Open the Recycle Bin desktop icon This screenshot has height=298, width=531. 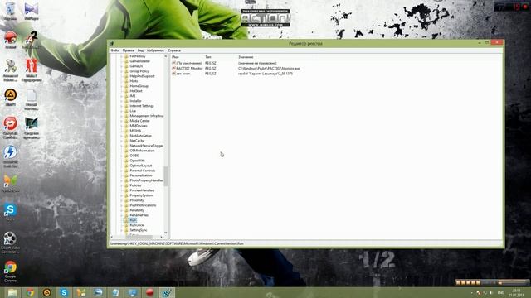(x=10, y=11)
